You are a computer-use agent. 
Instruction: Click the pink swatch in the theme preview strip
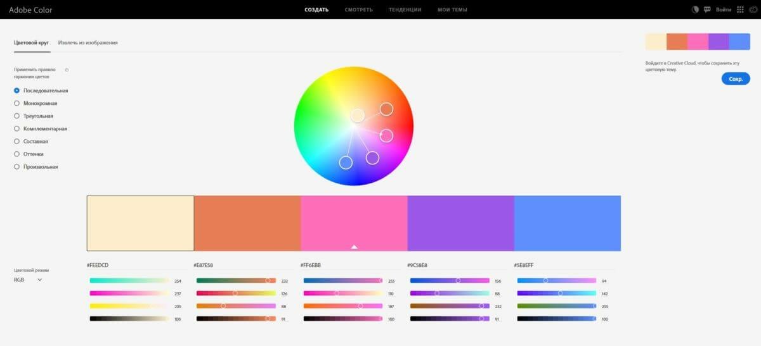(x=698, y=41)
